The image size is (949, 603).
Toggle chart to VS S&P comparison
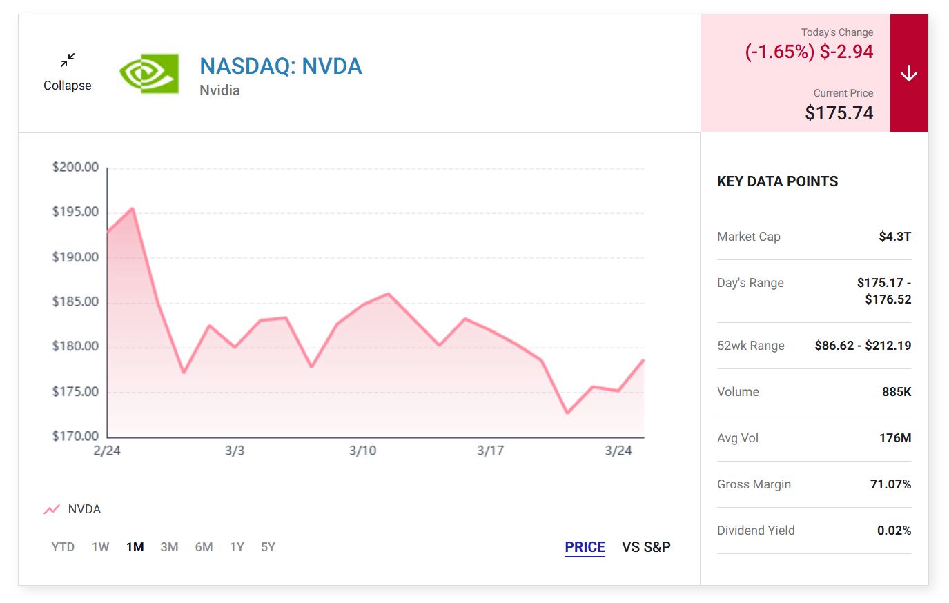point(646,547)
